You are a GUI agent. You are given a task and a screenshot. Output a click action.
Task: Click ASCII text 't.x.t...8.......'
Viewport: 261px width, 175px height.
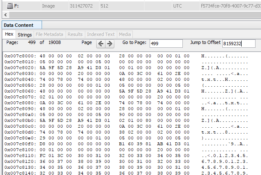click(224, 132)
